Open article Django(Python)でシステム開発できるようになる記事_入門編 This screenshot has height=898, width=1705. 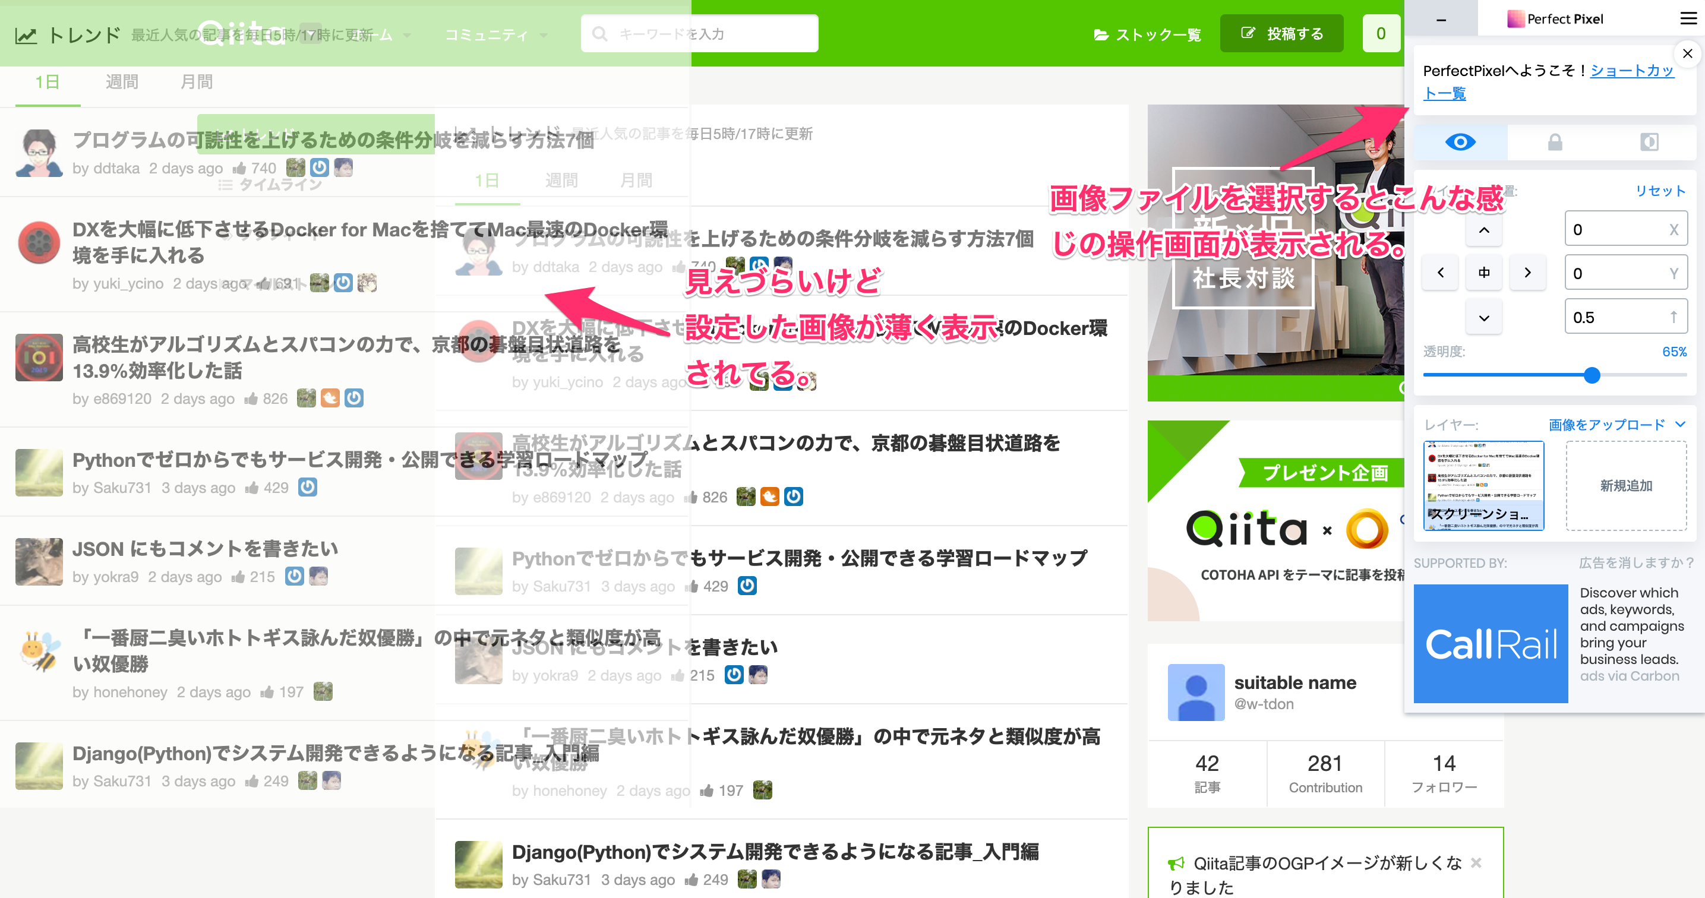click(775, 851)
